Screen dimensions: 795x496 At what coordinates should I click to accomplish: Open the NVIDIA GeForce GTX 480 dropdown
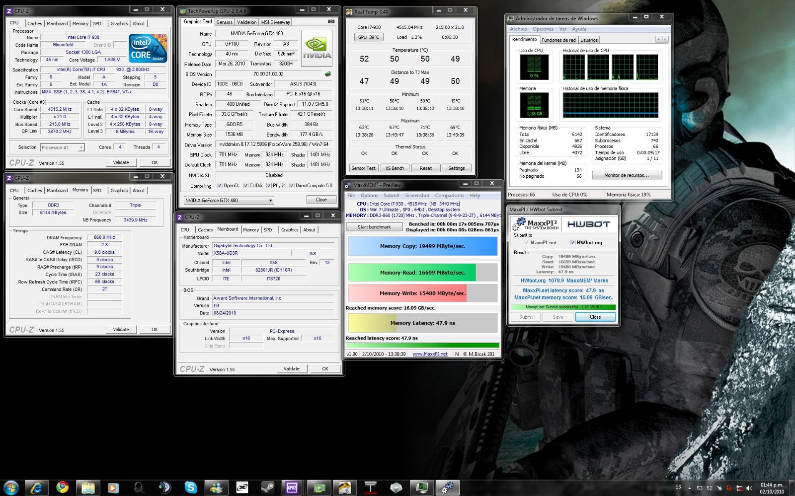[229, 200]
